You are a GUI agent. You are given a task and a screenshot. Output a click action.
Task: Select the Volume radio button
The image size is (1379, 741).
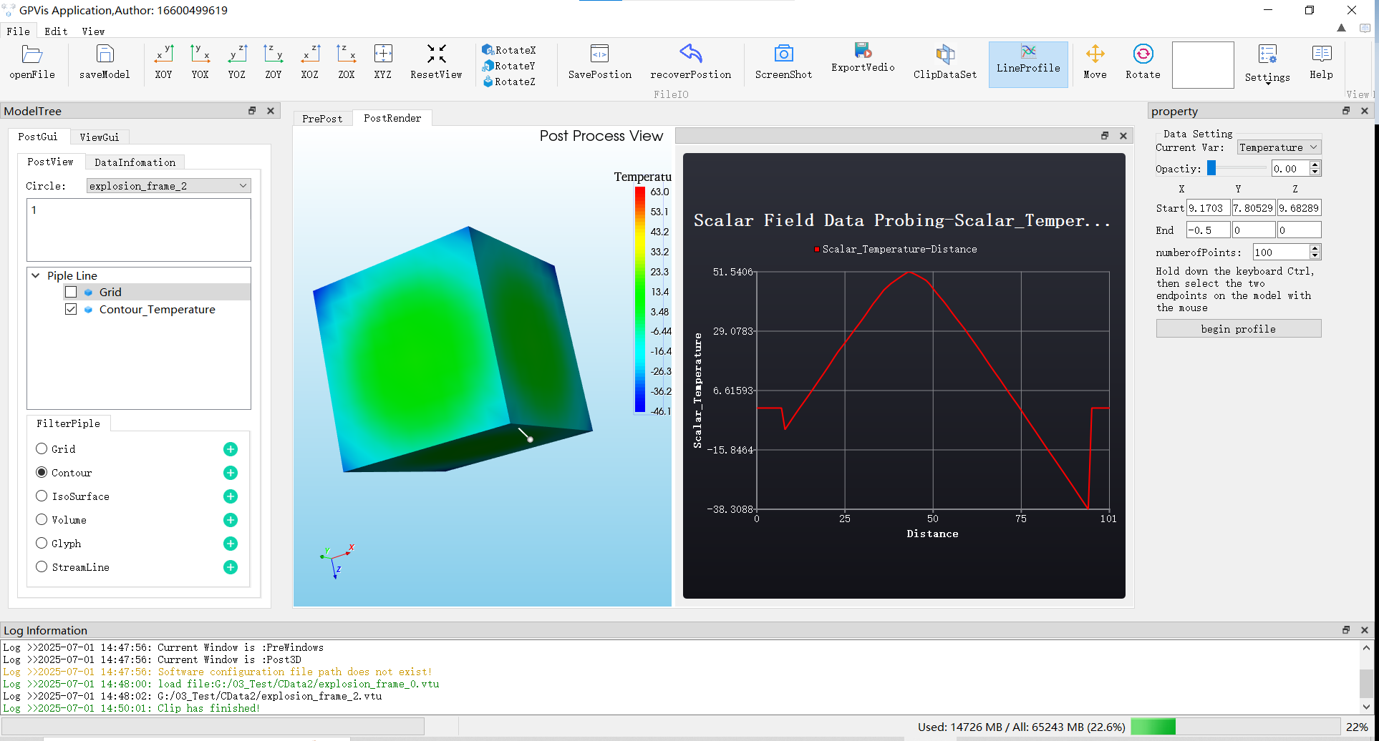click(x=42, y=519)
